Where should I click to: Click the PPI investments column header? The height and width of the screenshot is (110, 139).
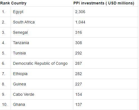[104, 3]
